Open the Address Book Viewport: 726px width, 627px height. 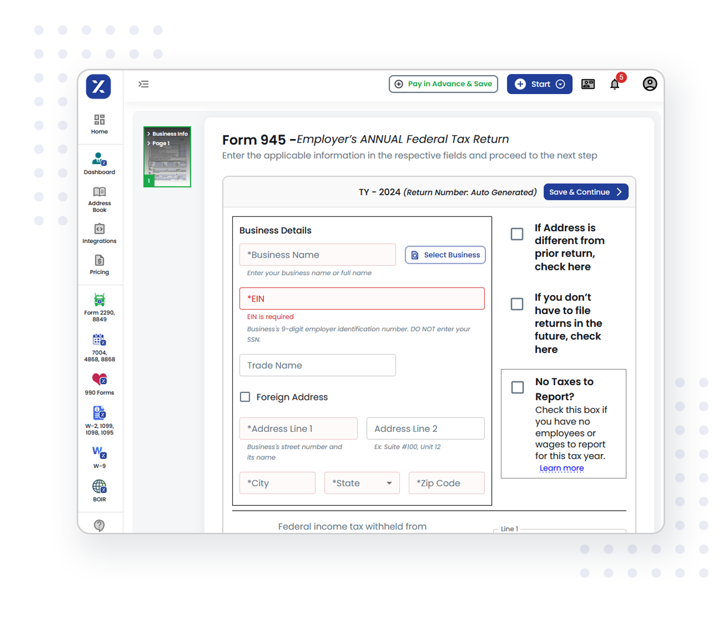click(99, 199)
